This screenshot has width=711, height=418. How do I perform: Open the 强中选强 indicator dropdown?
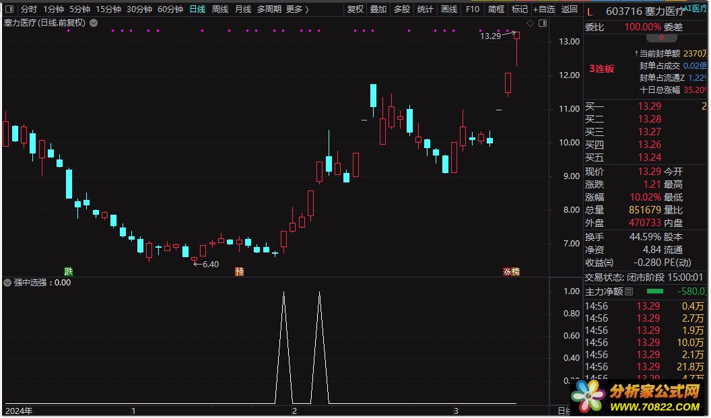tap(7, 283)
